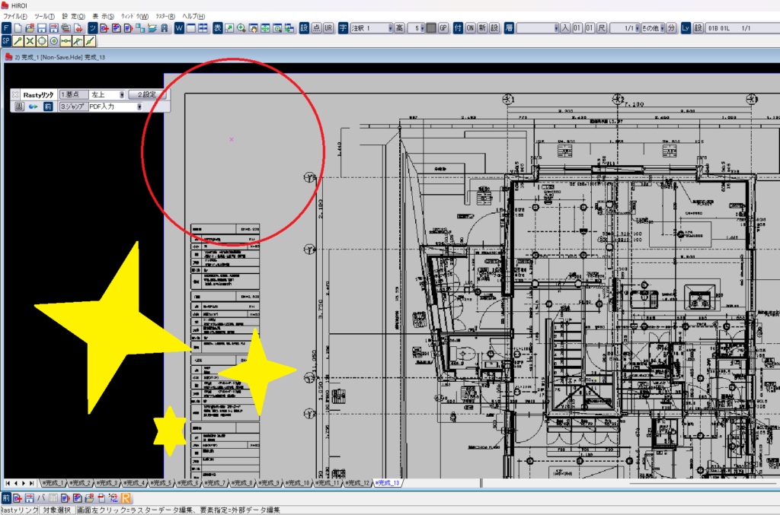Switch to the 完成_12 sheet tab
Image resolution: width=780 pixels, height=515 pixels.
point(358,483)
